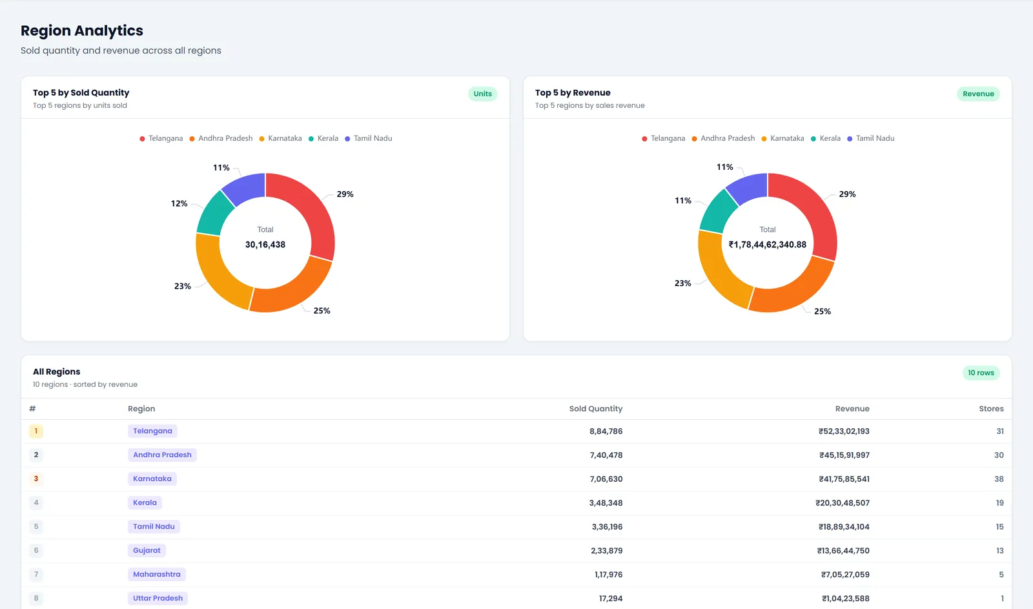
Task: Click rank 6 badge in Gujarat row
Action: pos(36,550)
